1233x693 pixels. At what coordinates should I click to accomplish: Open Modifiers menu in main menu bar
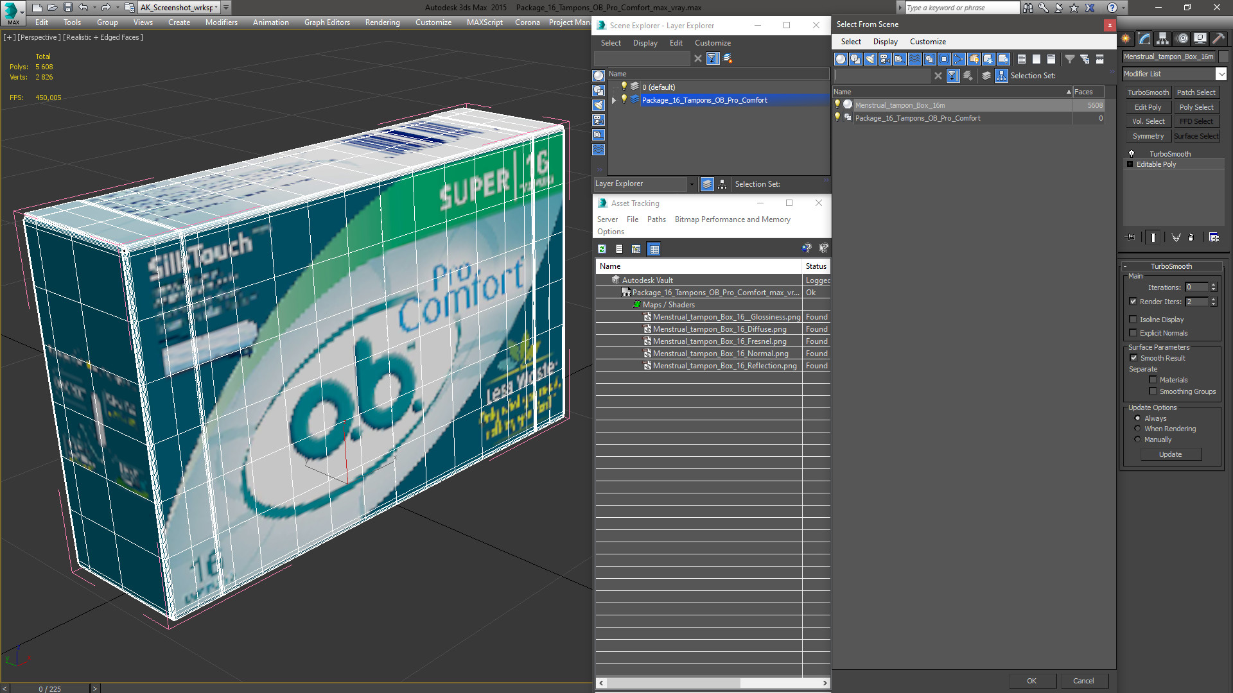click(x=222, y=22)
